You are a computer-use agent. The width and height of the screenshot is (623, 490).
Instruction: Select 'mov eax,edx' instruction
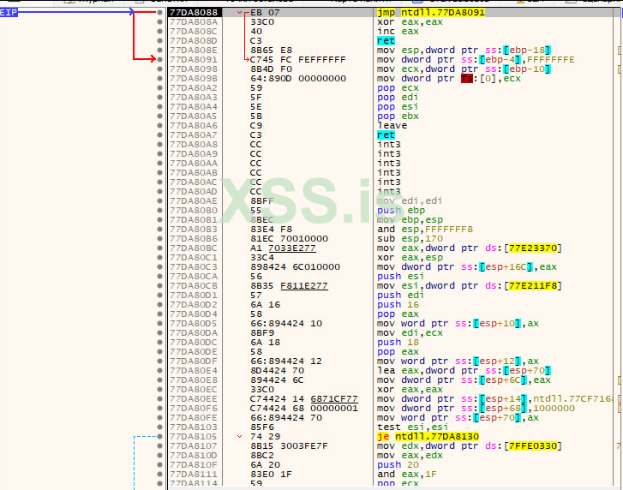click(x=410, y=456)
